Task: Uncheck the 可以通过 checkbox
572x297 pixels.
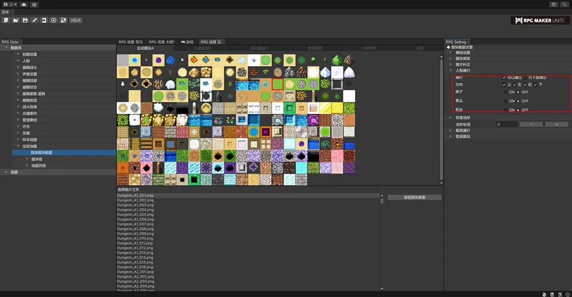Action: [504, 78]
